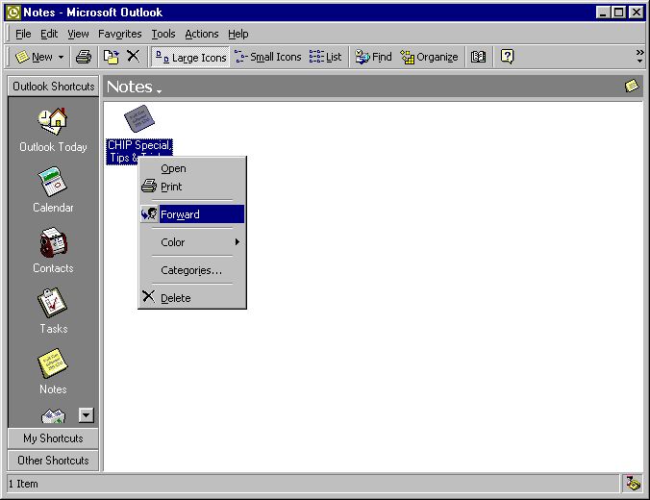Choose Delete from the context menu
This screenshot has width=650, height=500.
[192, 298]
